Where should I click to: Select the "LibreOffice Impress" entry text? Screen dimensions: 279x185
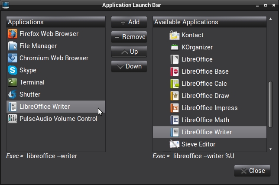pos(209,108)
